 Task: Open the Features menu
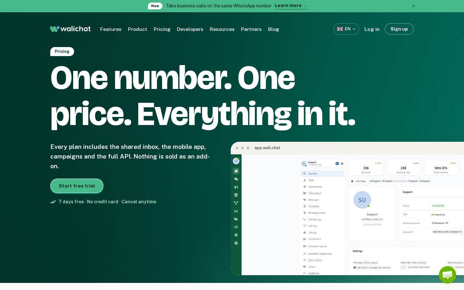(111, 29)
